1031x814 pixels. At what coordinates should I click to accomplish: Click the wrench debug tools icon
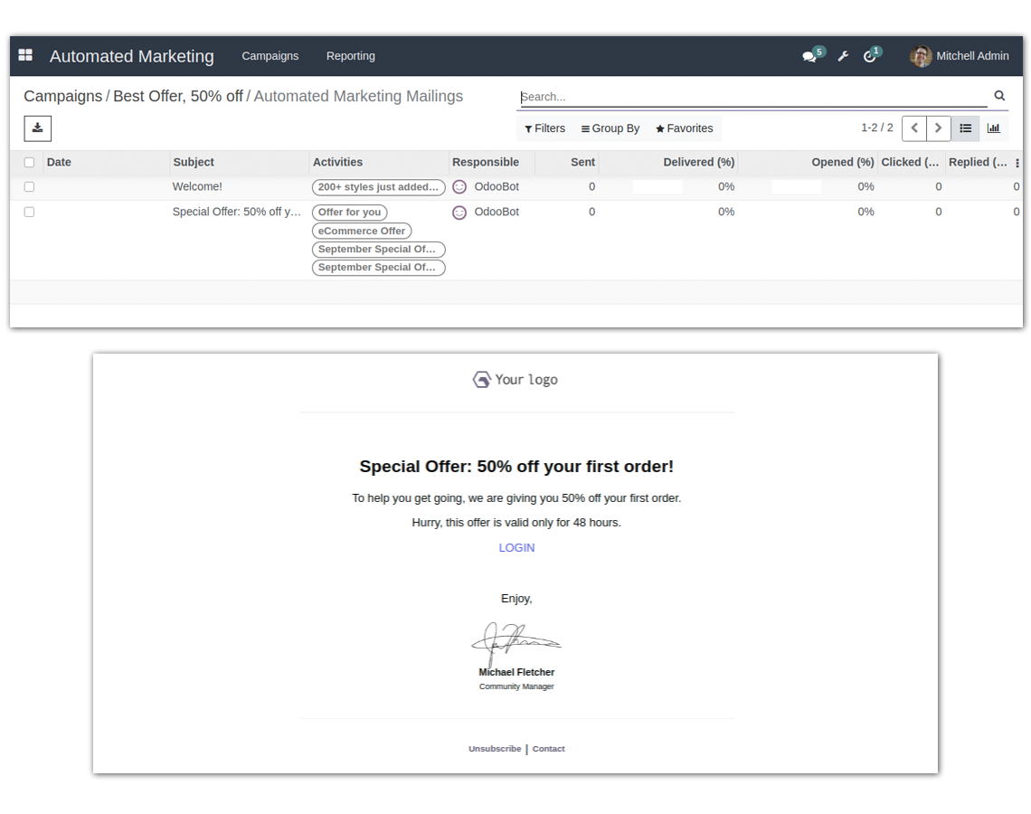click(x=843, y=56)
